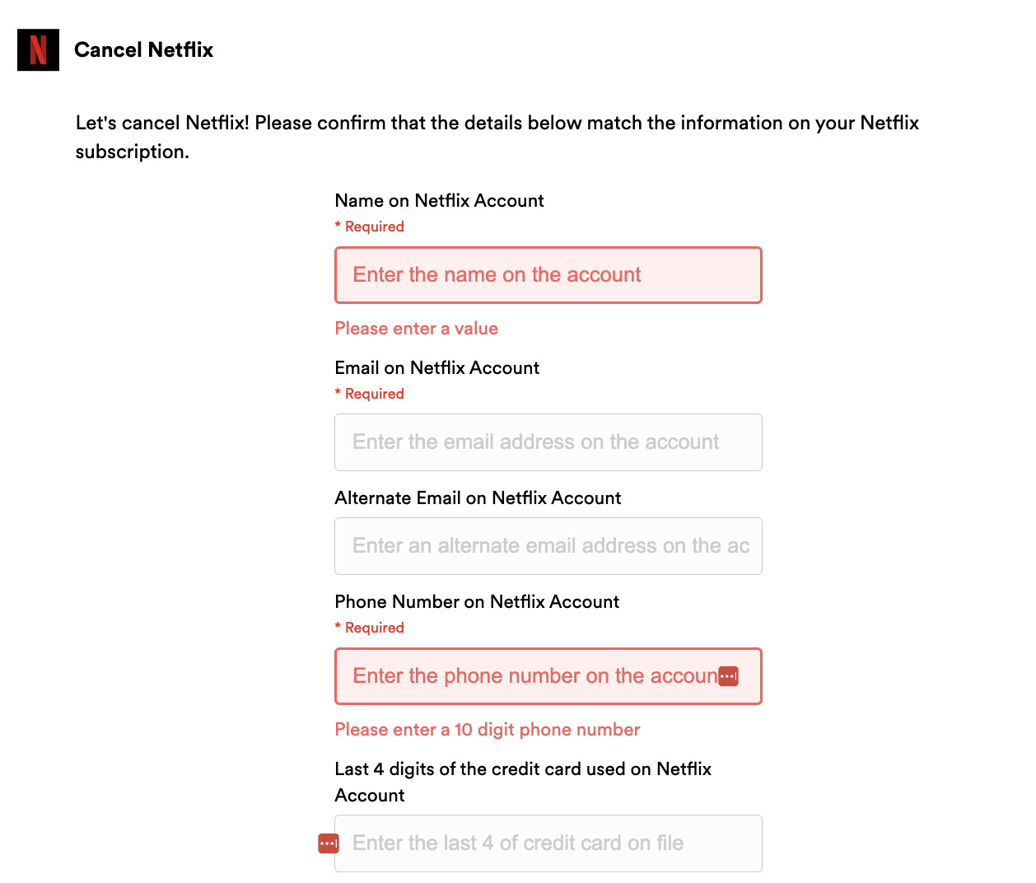This screenshot has width=1036, height=883.
Task: Click the Alternate Email on Netflix Account label
Action: tap(478, 498)
